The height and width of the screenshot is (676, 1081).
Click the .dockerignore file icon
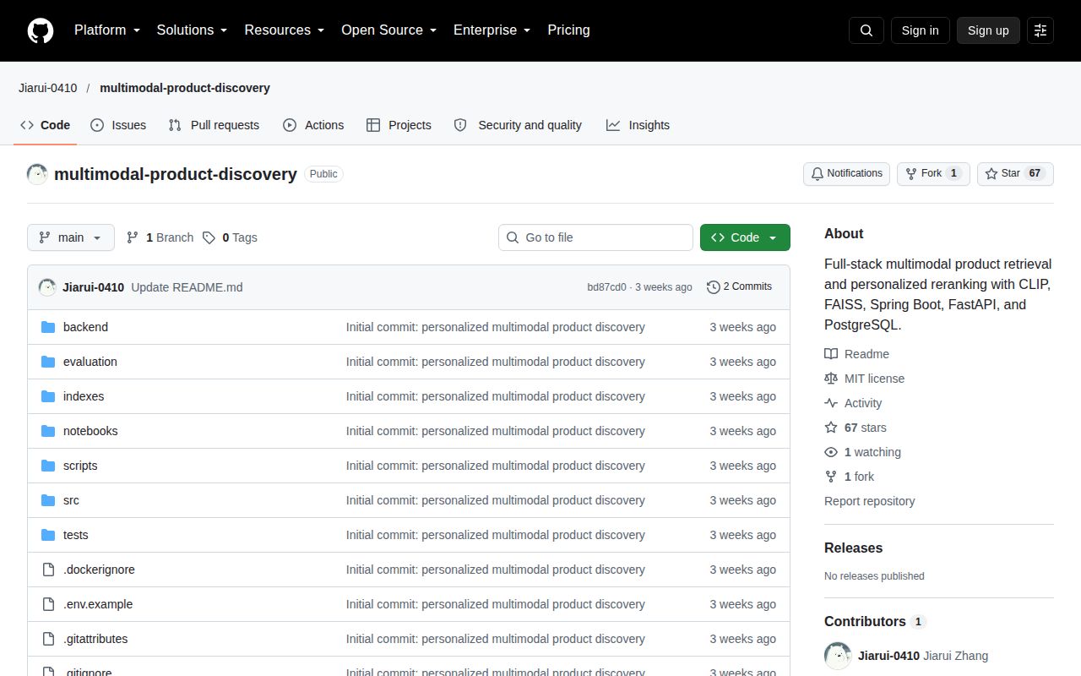(48, 570)
